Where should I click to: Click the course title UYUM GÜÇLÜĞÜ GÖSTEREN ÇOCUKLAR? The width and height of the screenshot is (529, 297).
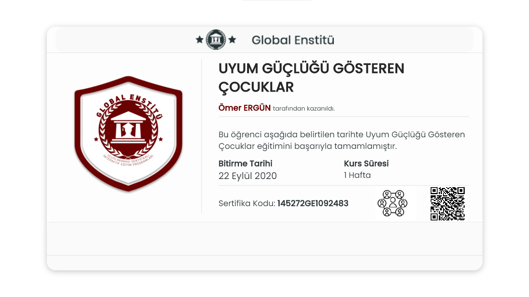tap(311, 78)
